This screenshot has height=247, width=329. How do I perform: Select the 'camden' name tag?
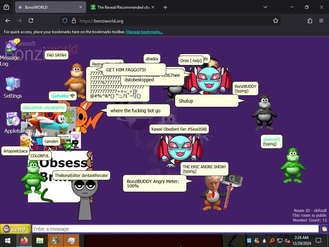(51, 142)
